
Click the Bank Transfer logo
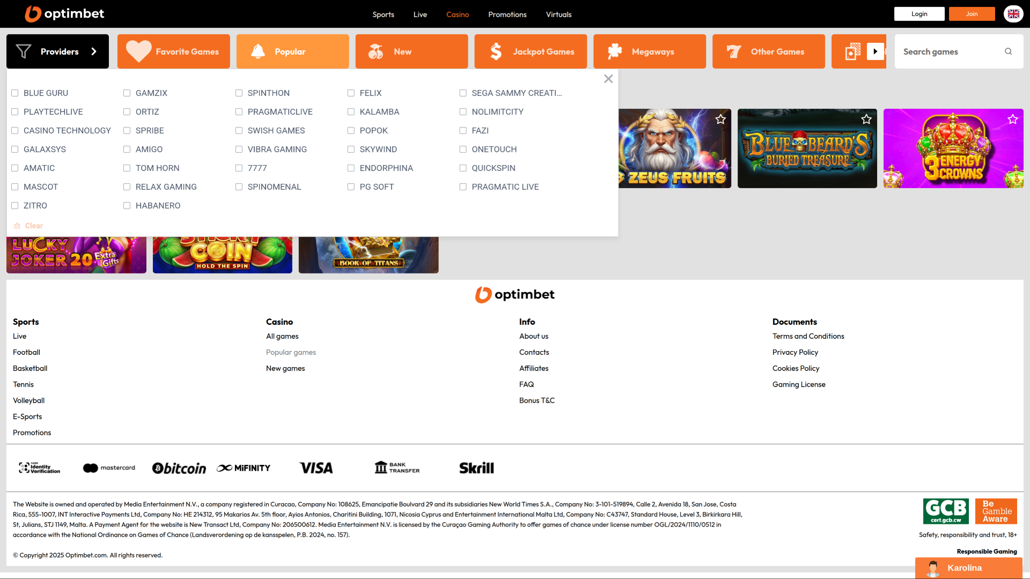coord(397,468)
